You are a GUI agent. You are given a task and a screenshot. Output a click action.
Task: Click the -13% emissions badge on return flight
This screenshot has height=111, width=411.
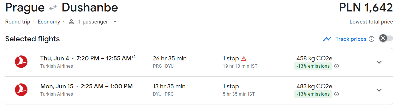pos(313,94)
